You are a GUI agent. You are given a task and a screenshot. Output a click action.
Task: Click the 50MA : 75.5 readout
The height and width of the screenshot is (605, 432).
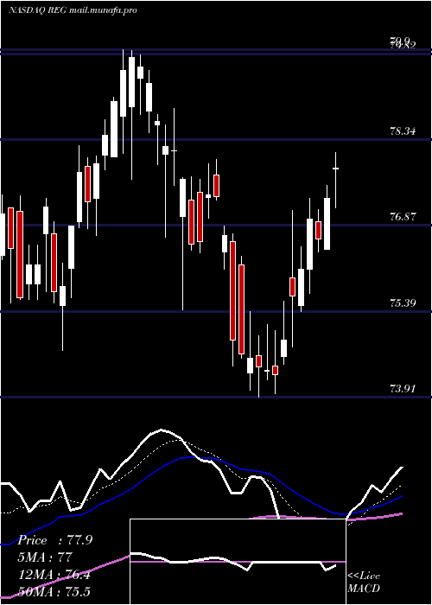coord(54,591)
